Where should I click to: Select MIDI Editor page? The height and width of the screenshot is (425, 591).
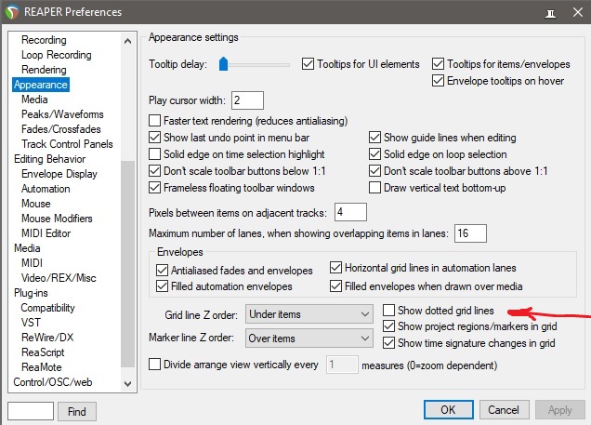[46, 233]
